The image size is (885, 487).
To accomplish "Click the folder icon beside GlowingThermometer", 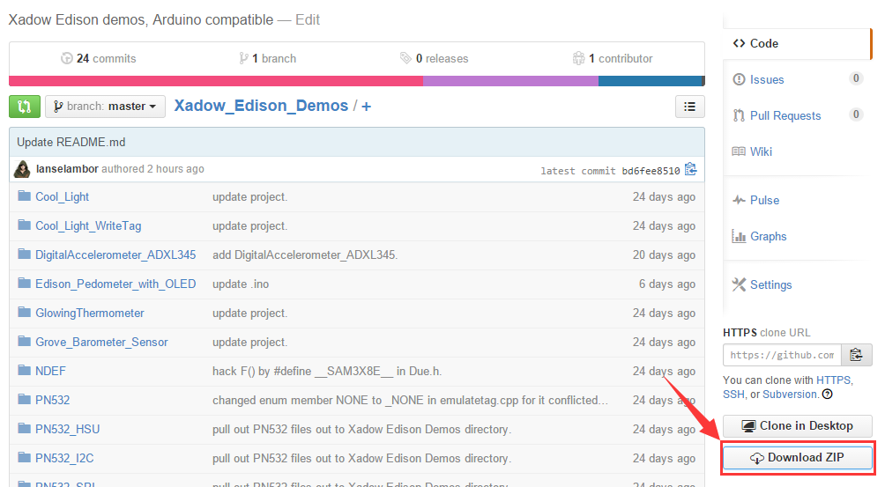I will tap(24, 312).
